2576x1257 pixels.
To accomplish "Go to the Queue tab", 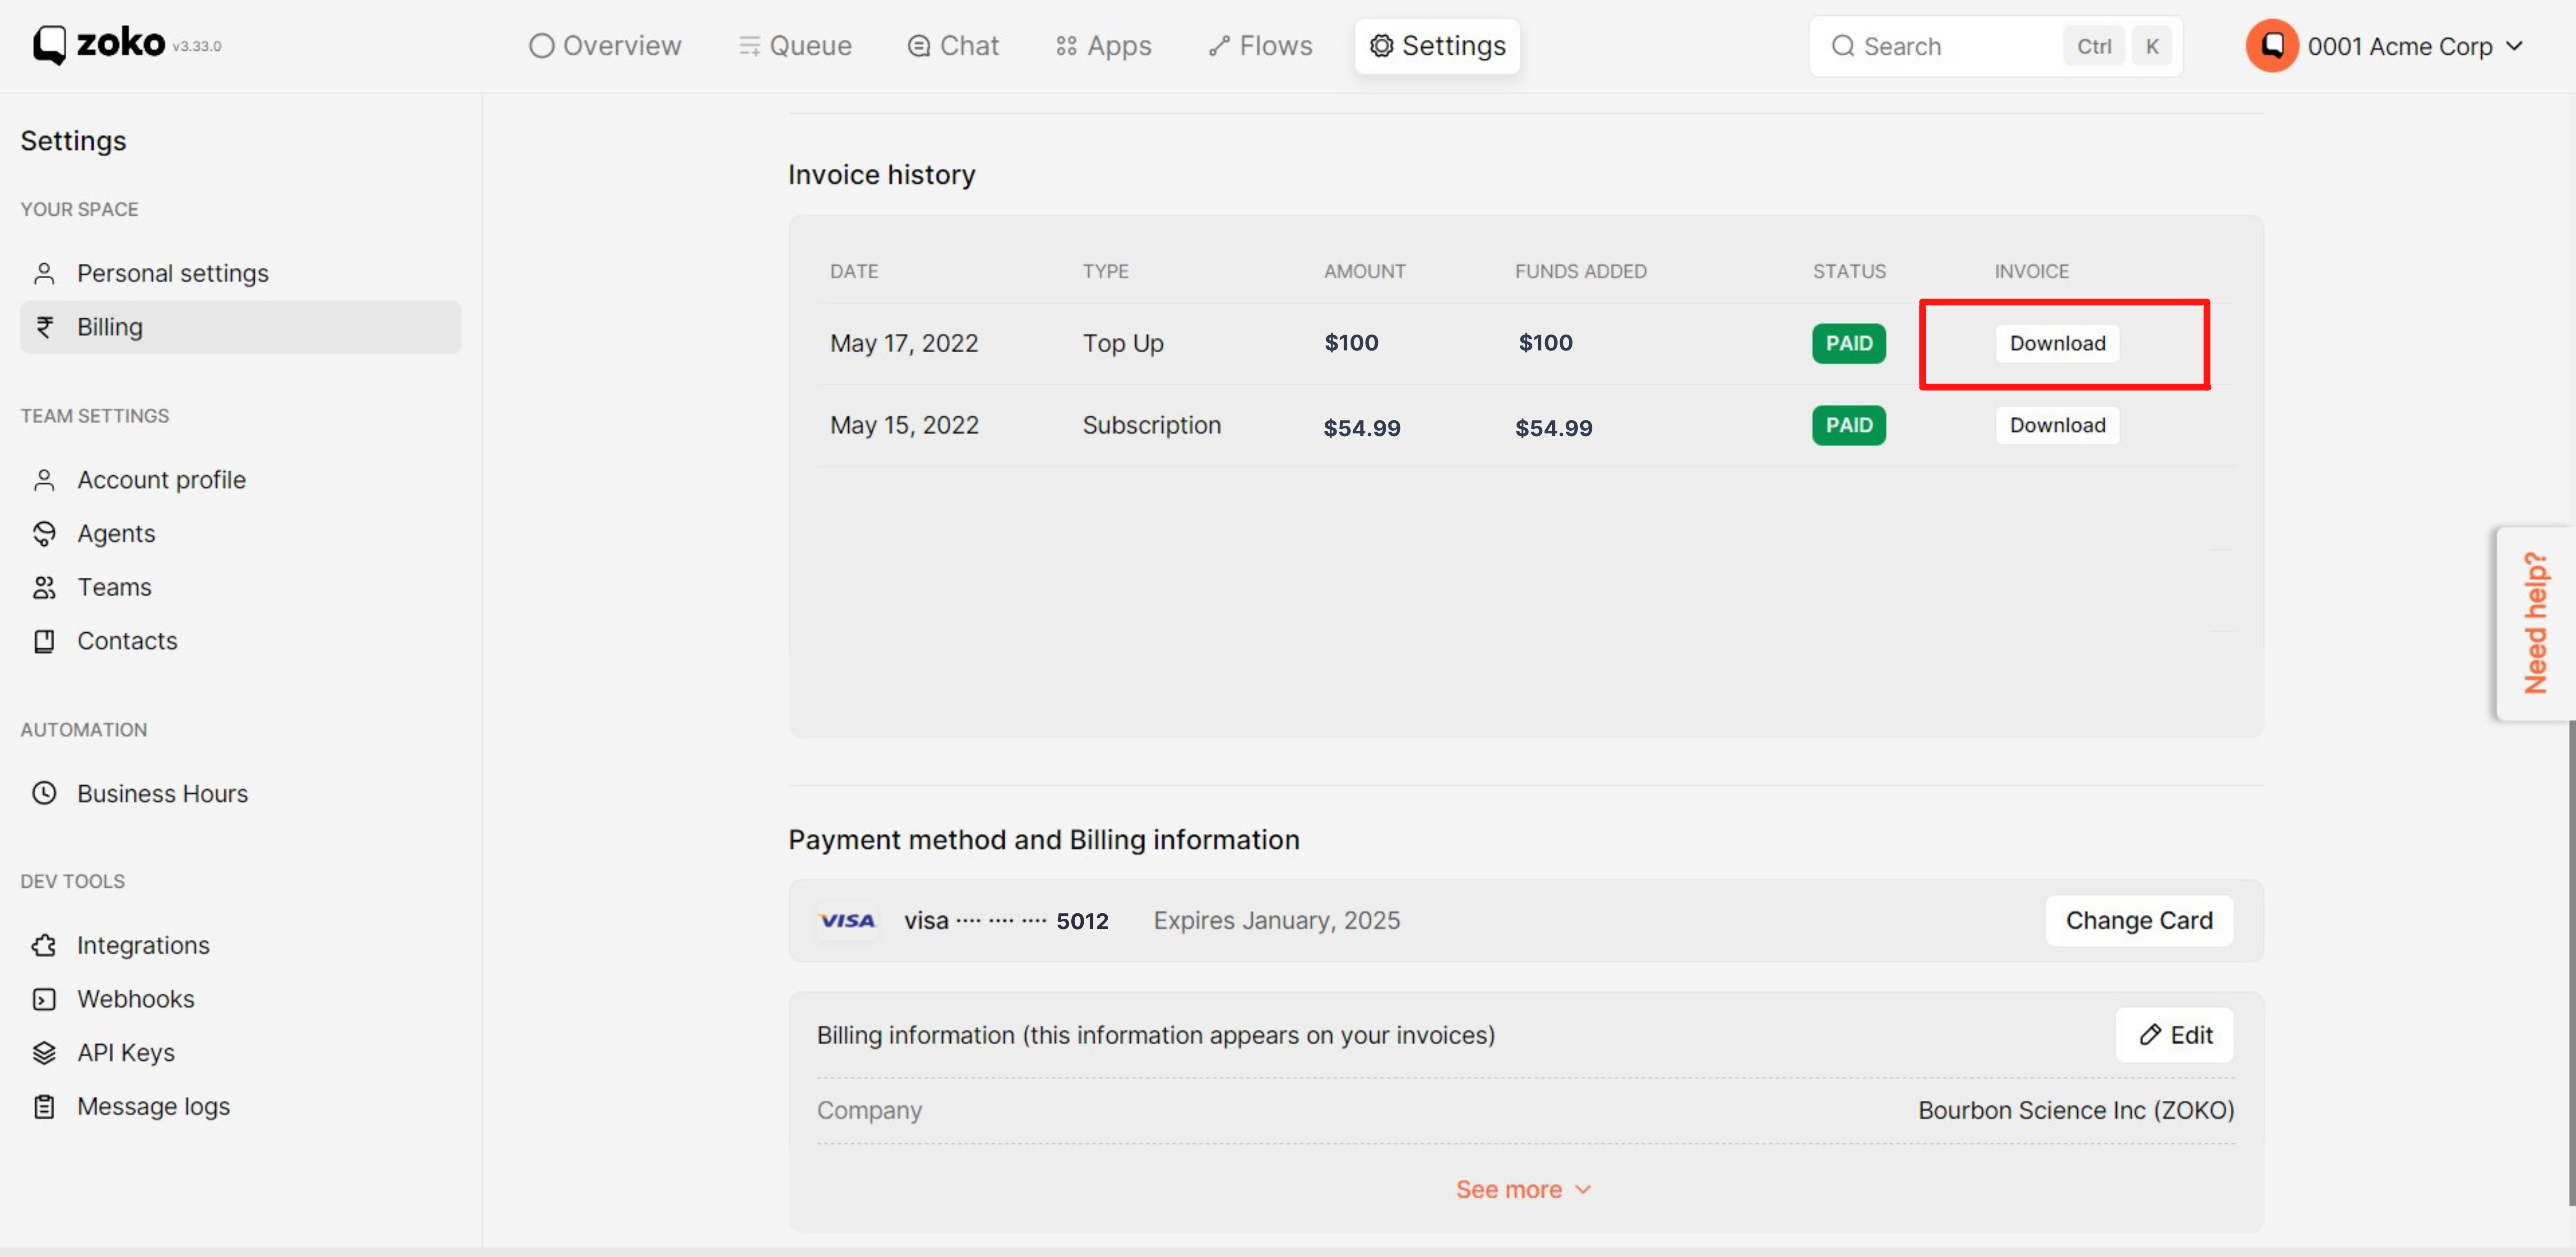I will tap(795, 46).
